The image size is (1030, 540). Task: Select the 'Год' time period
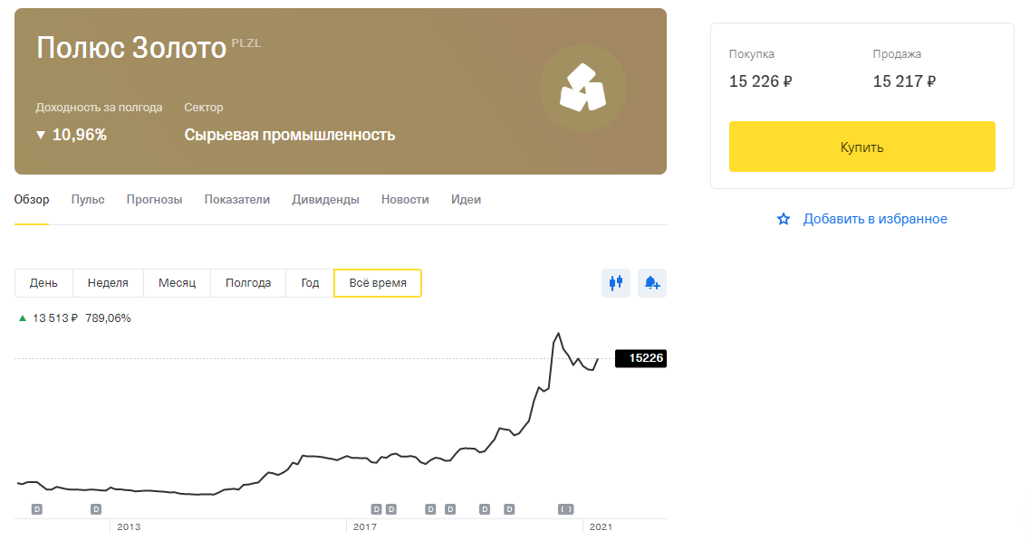click(310, 282)
